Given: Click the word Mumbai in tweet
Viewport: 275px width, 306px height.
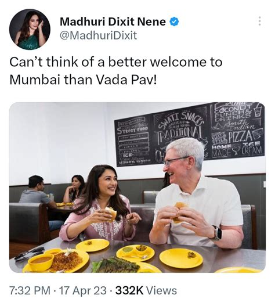Looking at the screenshot, I should pyautogui.click(x=35, y=80).
